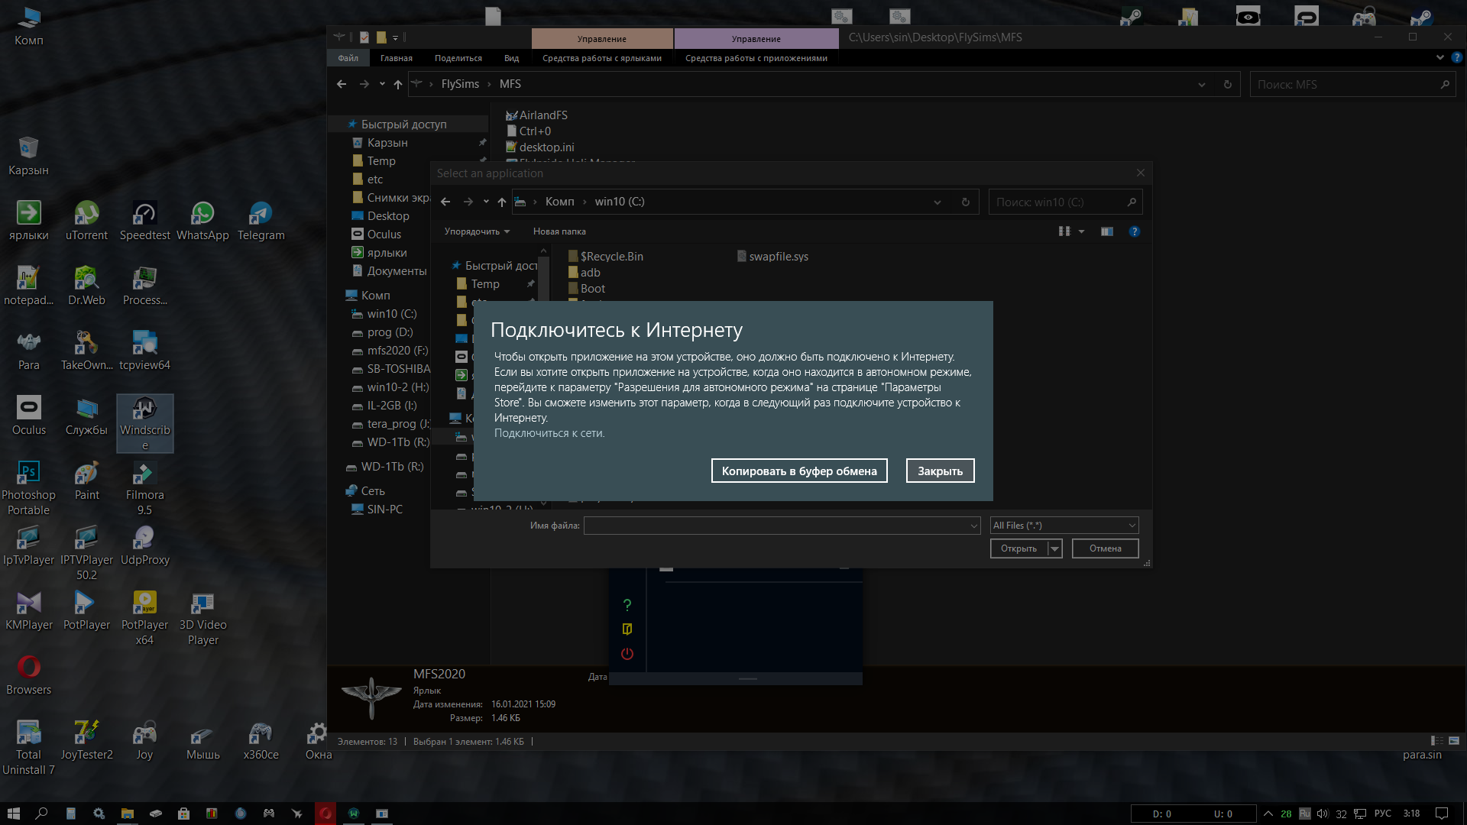Open the Поделиться ribbon tab
This screenshot has width=1467, height=825.
(x=458, y=58)
